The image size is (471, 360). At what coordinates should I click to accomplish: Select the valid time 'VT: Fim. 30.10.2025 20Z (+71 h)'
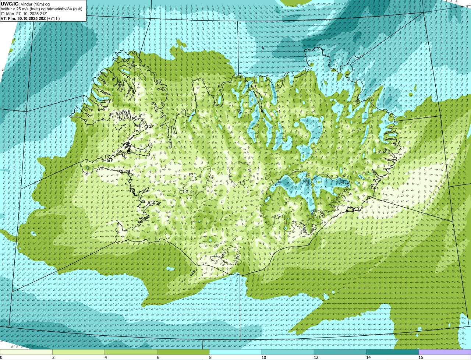click(30, 18)
